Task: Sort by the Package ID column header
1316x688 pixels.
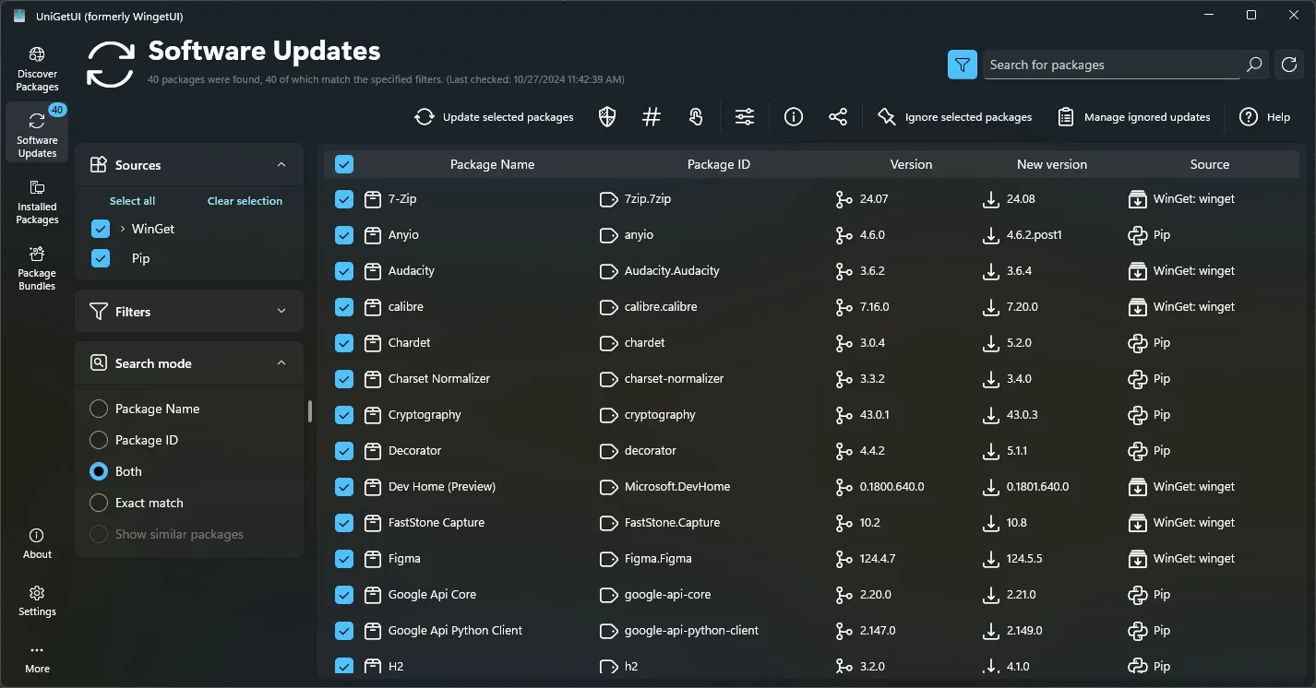Action: (719, 164)
